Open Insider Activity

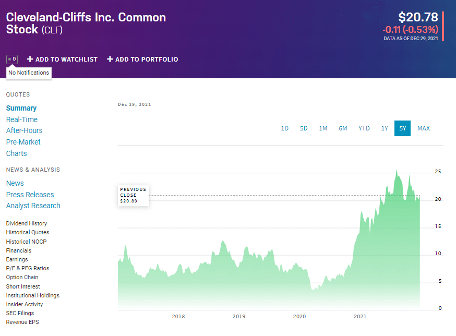coord(25,304)
